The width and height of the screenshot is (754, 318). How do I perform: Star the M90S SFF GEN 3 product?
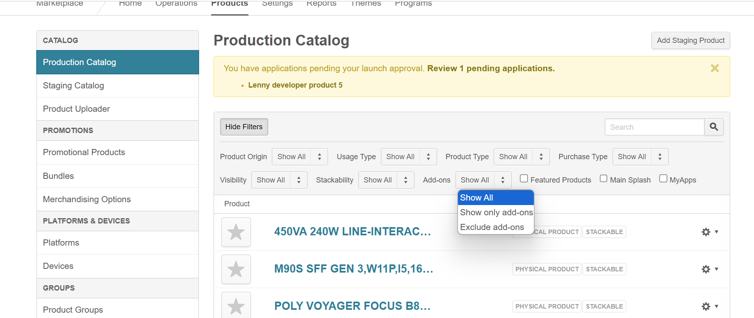(236, 269)
